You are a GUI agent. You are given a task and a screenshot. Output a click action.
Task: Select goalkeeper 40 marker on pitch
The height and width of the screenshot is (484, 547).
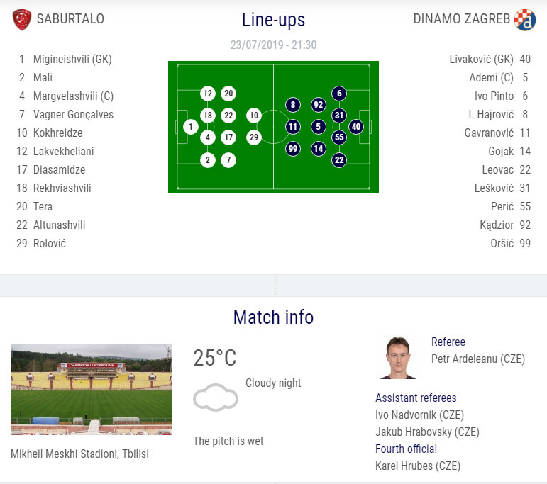click(x=356, y=126)
